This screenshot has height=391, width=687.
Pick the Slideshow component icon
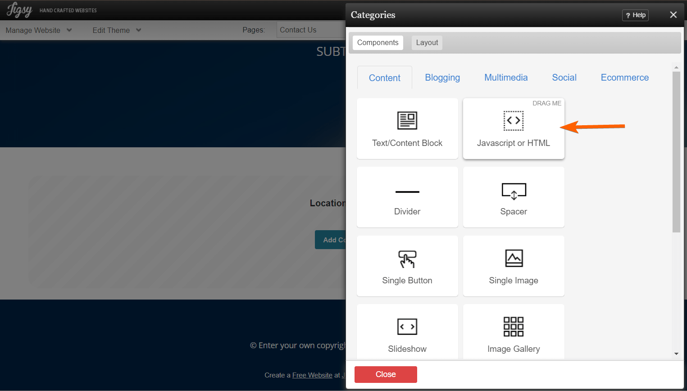tap(407, 327)
